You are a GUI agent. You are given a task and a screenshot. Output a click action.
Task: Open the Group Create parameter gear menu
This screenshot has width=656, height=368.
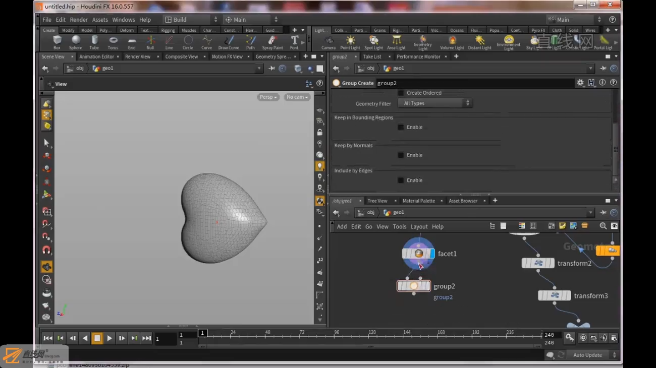click(580, 83)
